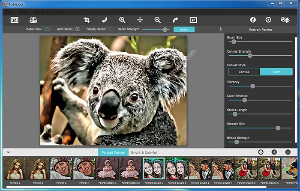This screenshot has width=300, height=191.
Task: Select the Portrait 3 preset thumbnail
Action: tap(61, 169)
